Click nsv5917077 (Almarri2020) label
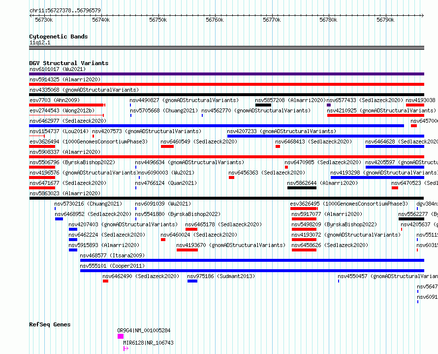The height and width of the screenshot is (354, 438). point(327,214)
